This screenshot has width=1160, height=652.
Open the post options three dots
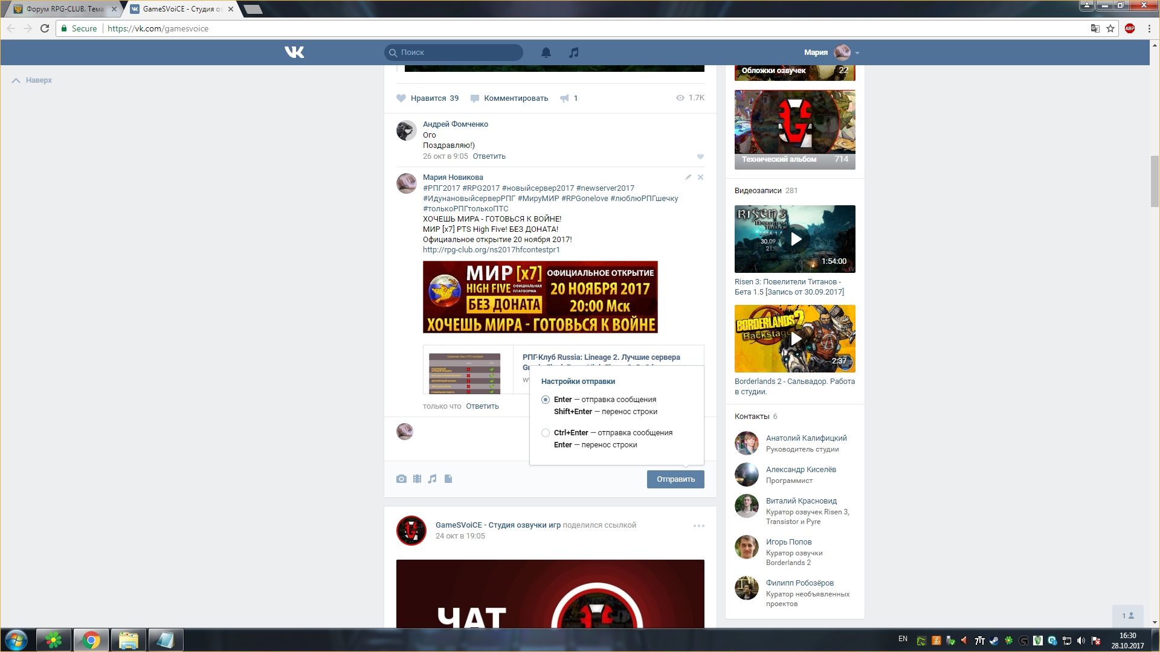[x=699, y=526]
